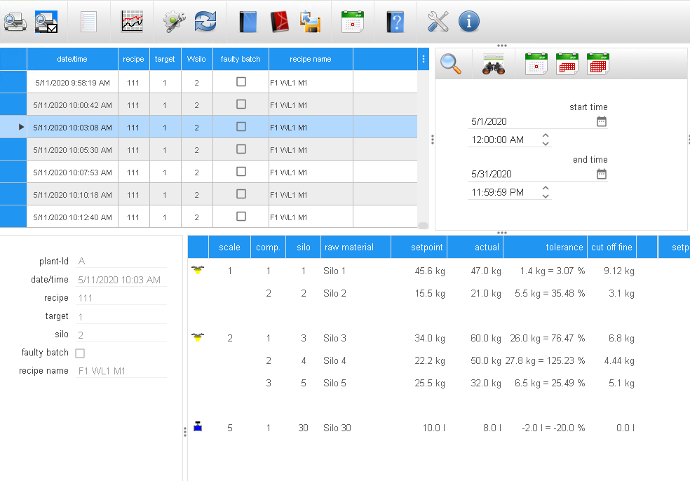The height and width of the screenshot is (481, 690).
Task: Sort by the recipe name column header
Action: pyautogui.click(x=311, y=59)
